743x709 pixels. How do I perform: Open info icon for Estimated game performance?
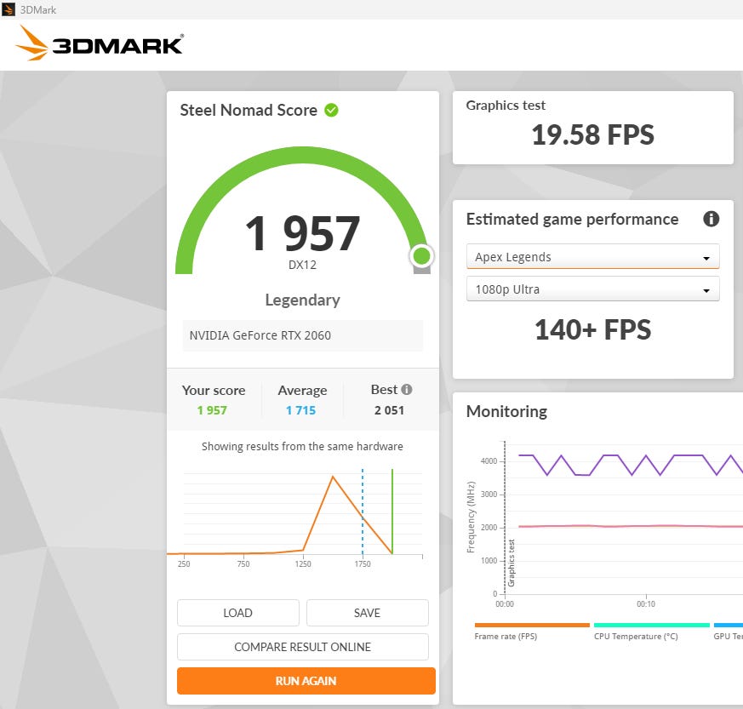pyautogui.click(x=711, y=219)
